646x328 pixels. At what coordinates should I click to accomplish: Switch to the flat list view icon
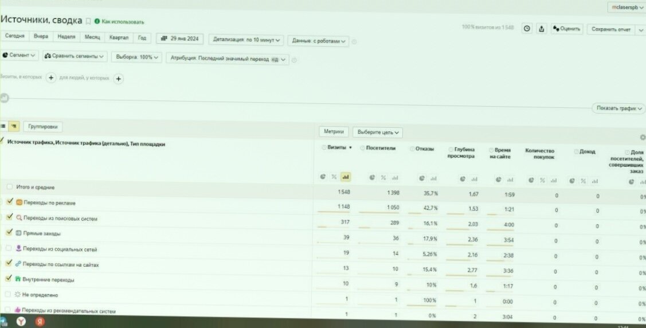pyautogui.click(x=3, y=126)
